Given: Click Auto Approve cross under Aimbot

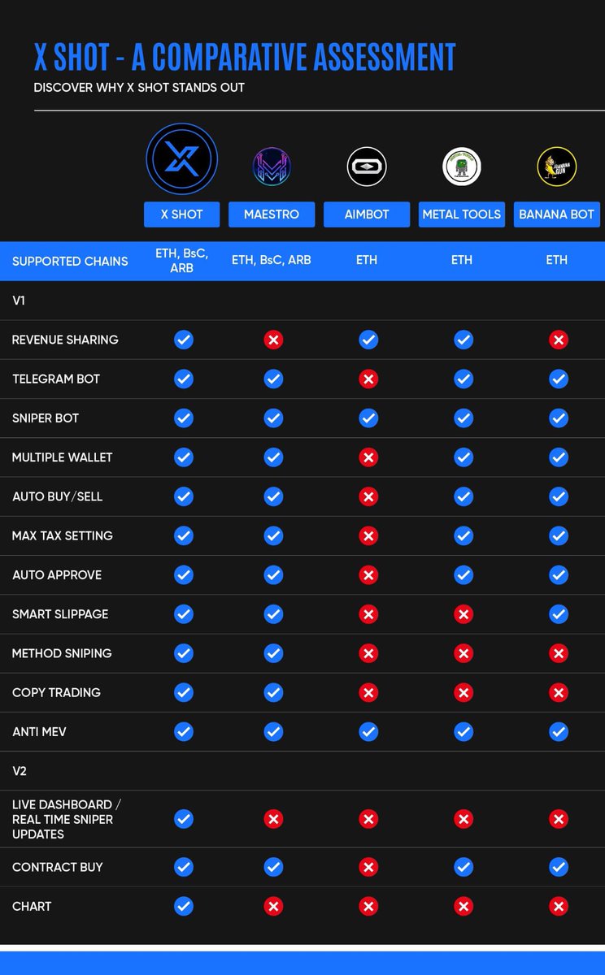Looking at the screenshot, I should click(368, 574).
